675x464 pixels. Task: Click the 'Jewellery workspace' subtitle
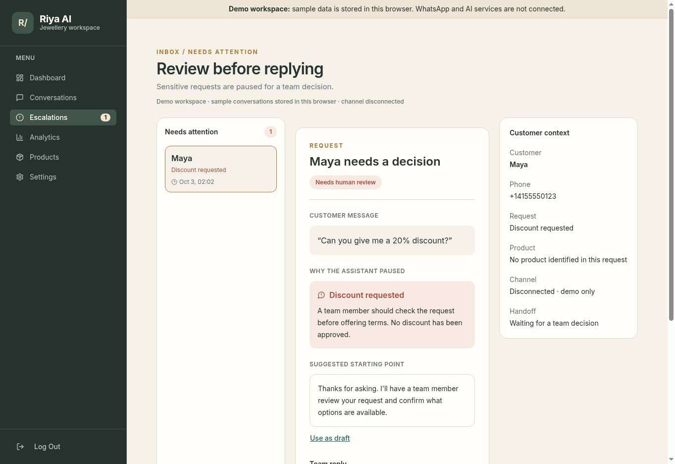70,28
